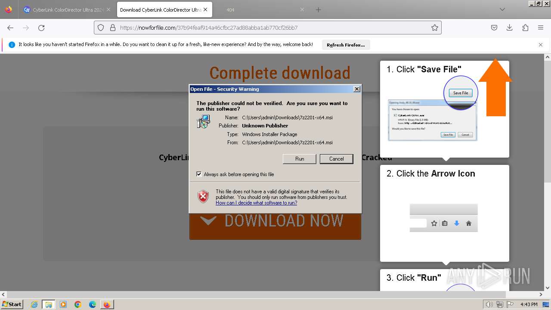Launch Microsoft Edge from the taskbar

click(93, 304)
